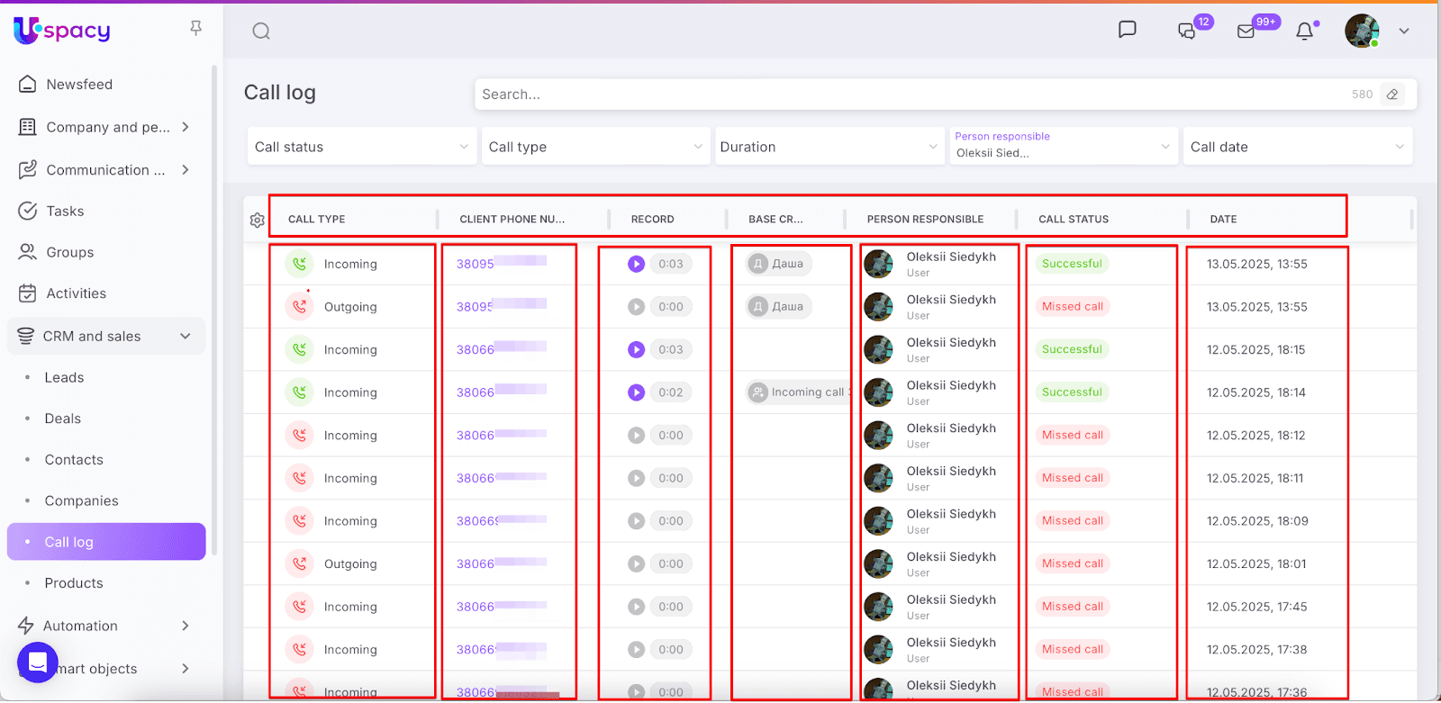Open the Call status filter dropdown
This screenshot has height=703, width=1441.
click(x=360, y=147)
